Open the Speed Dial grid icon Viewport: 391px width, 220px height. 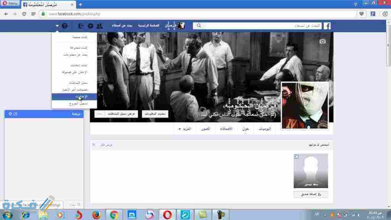[34, 14]
